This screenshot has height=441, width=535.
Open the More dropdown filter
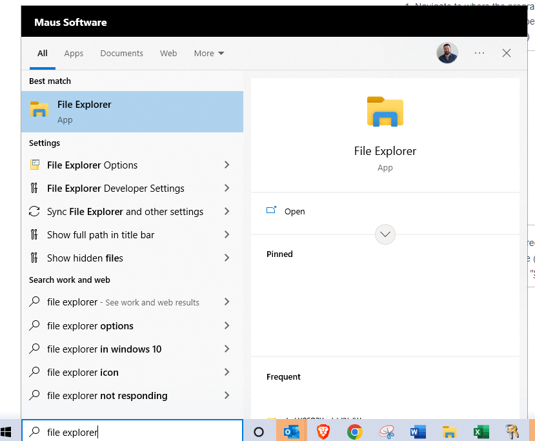[209, 53]
